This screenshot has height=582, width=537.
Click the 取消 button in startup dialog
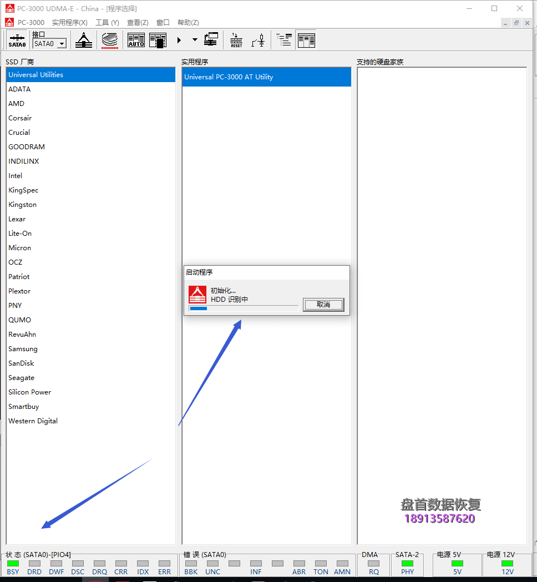323,305
